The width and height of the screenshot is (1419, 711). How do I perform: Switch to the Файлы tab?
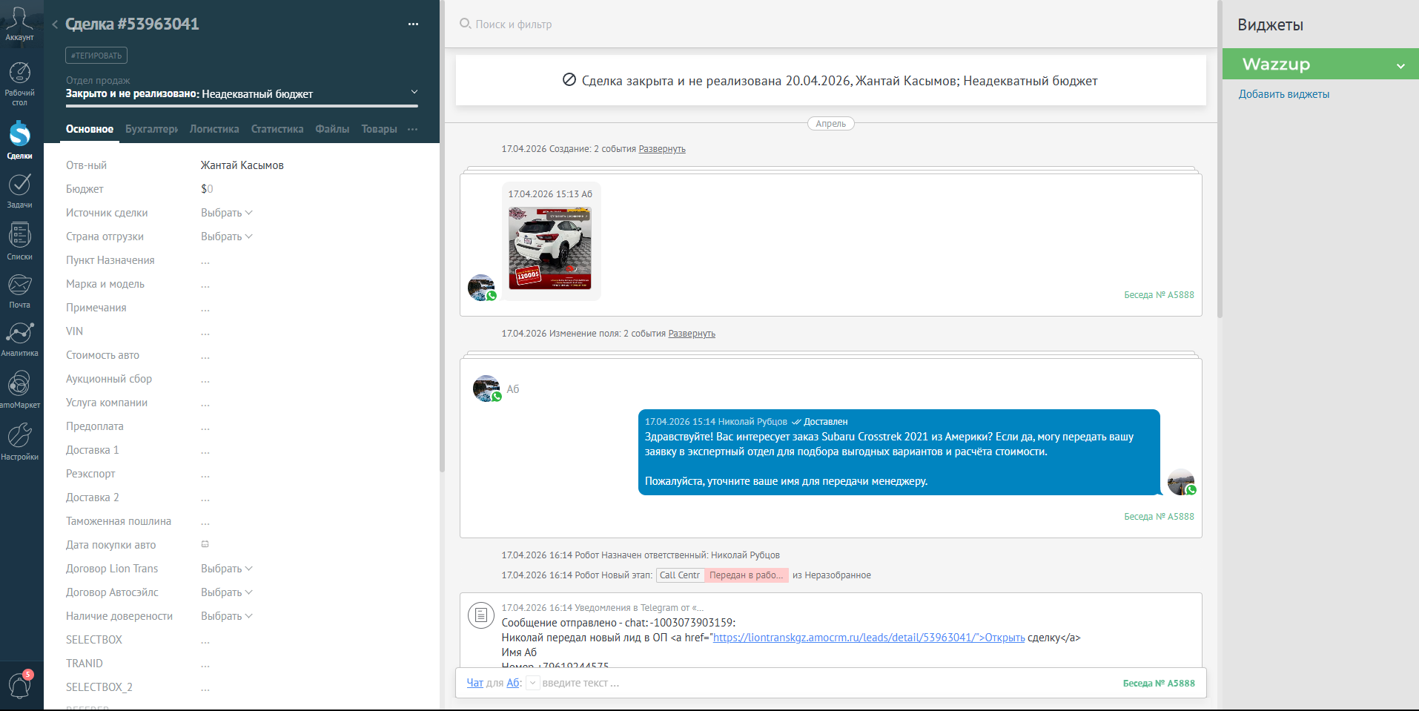coord(332,129)
